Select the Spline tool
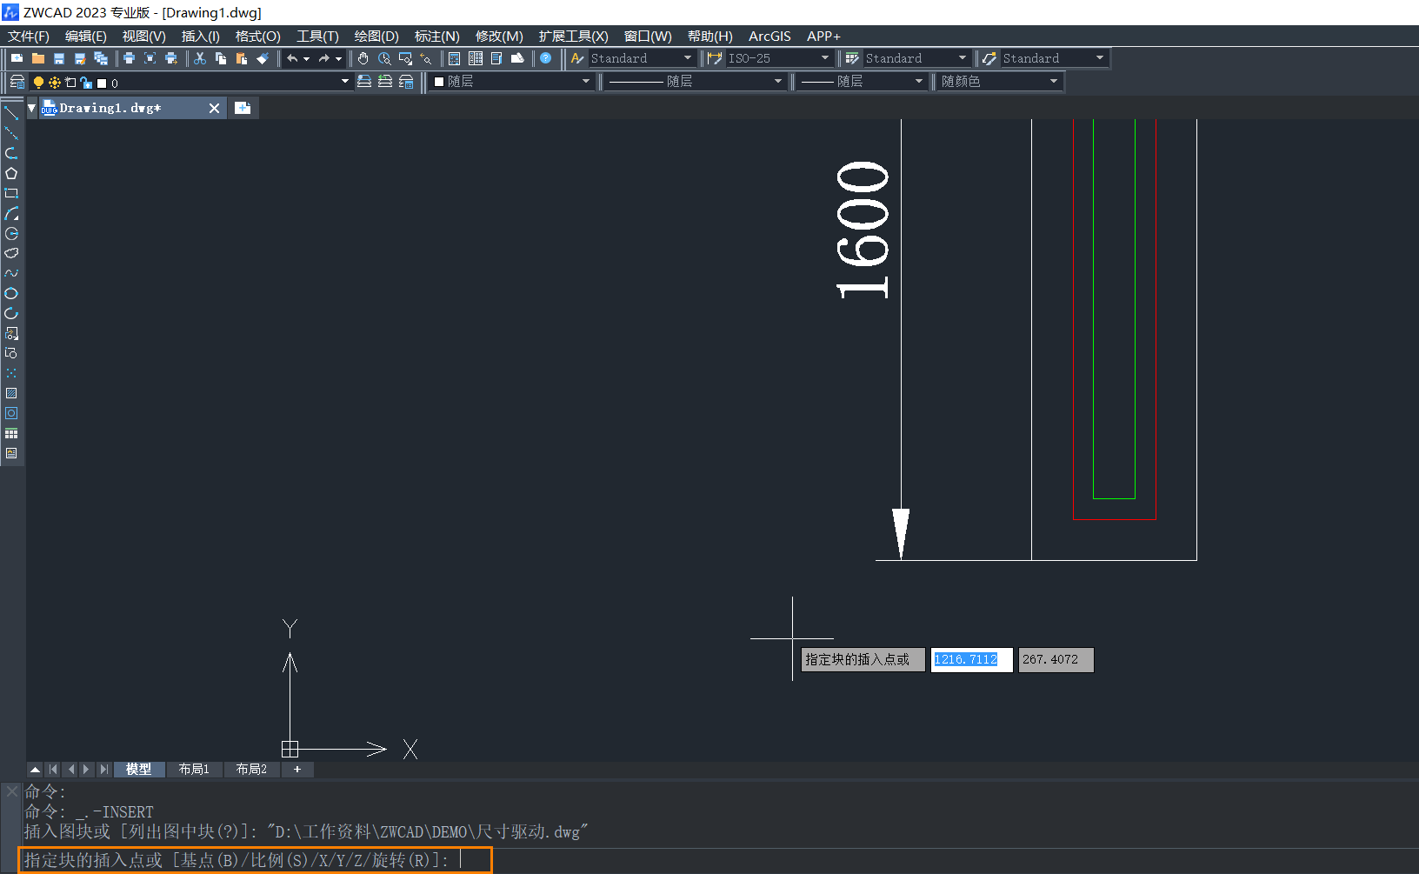 (x=11, y=273)
